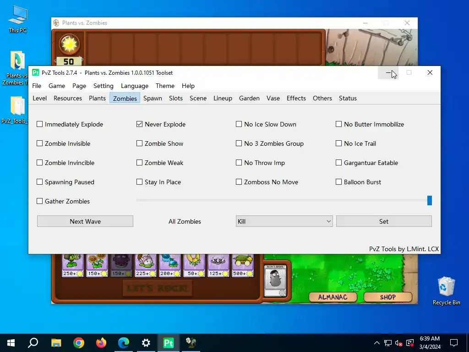Switch to PvZ Tools taskbar icon
469x352 pixels.
[169, 343]
